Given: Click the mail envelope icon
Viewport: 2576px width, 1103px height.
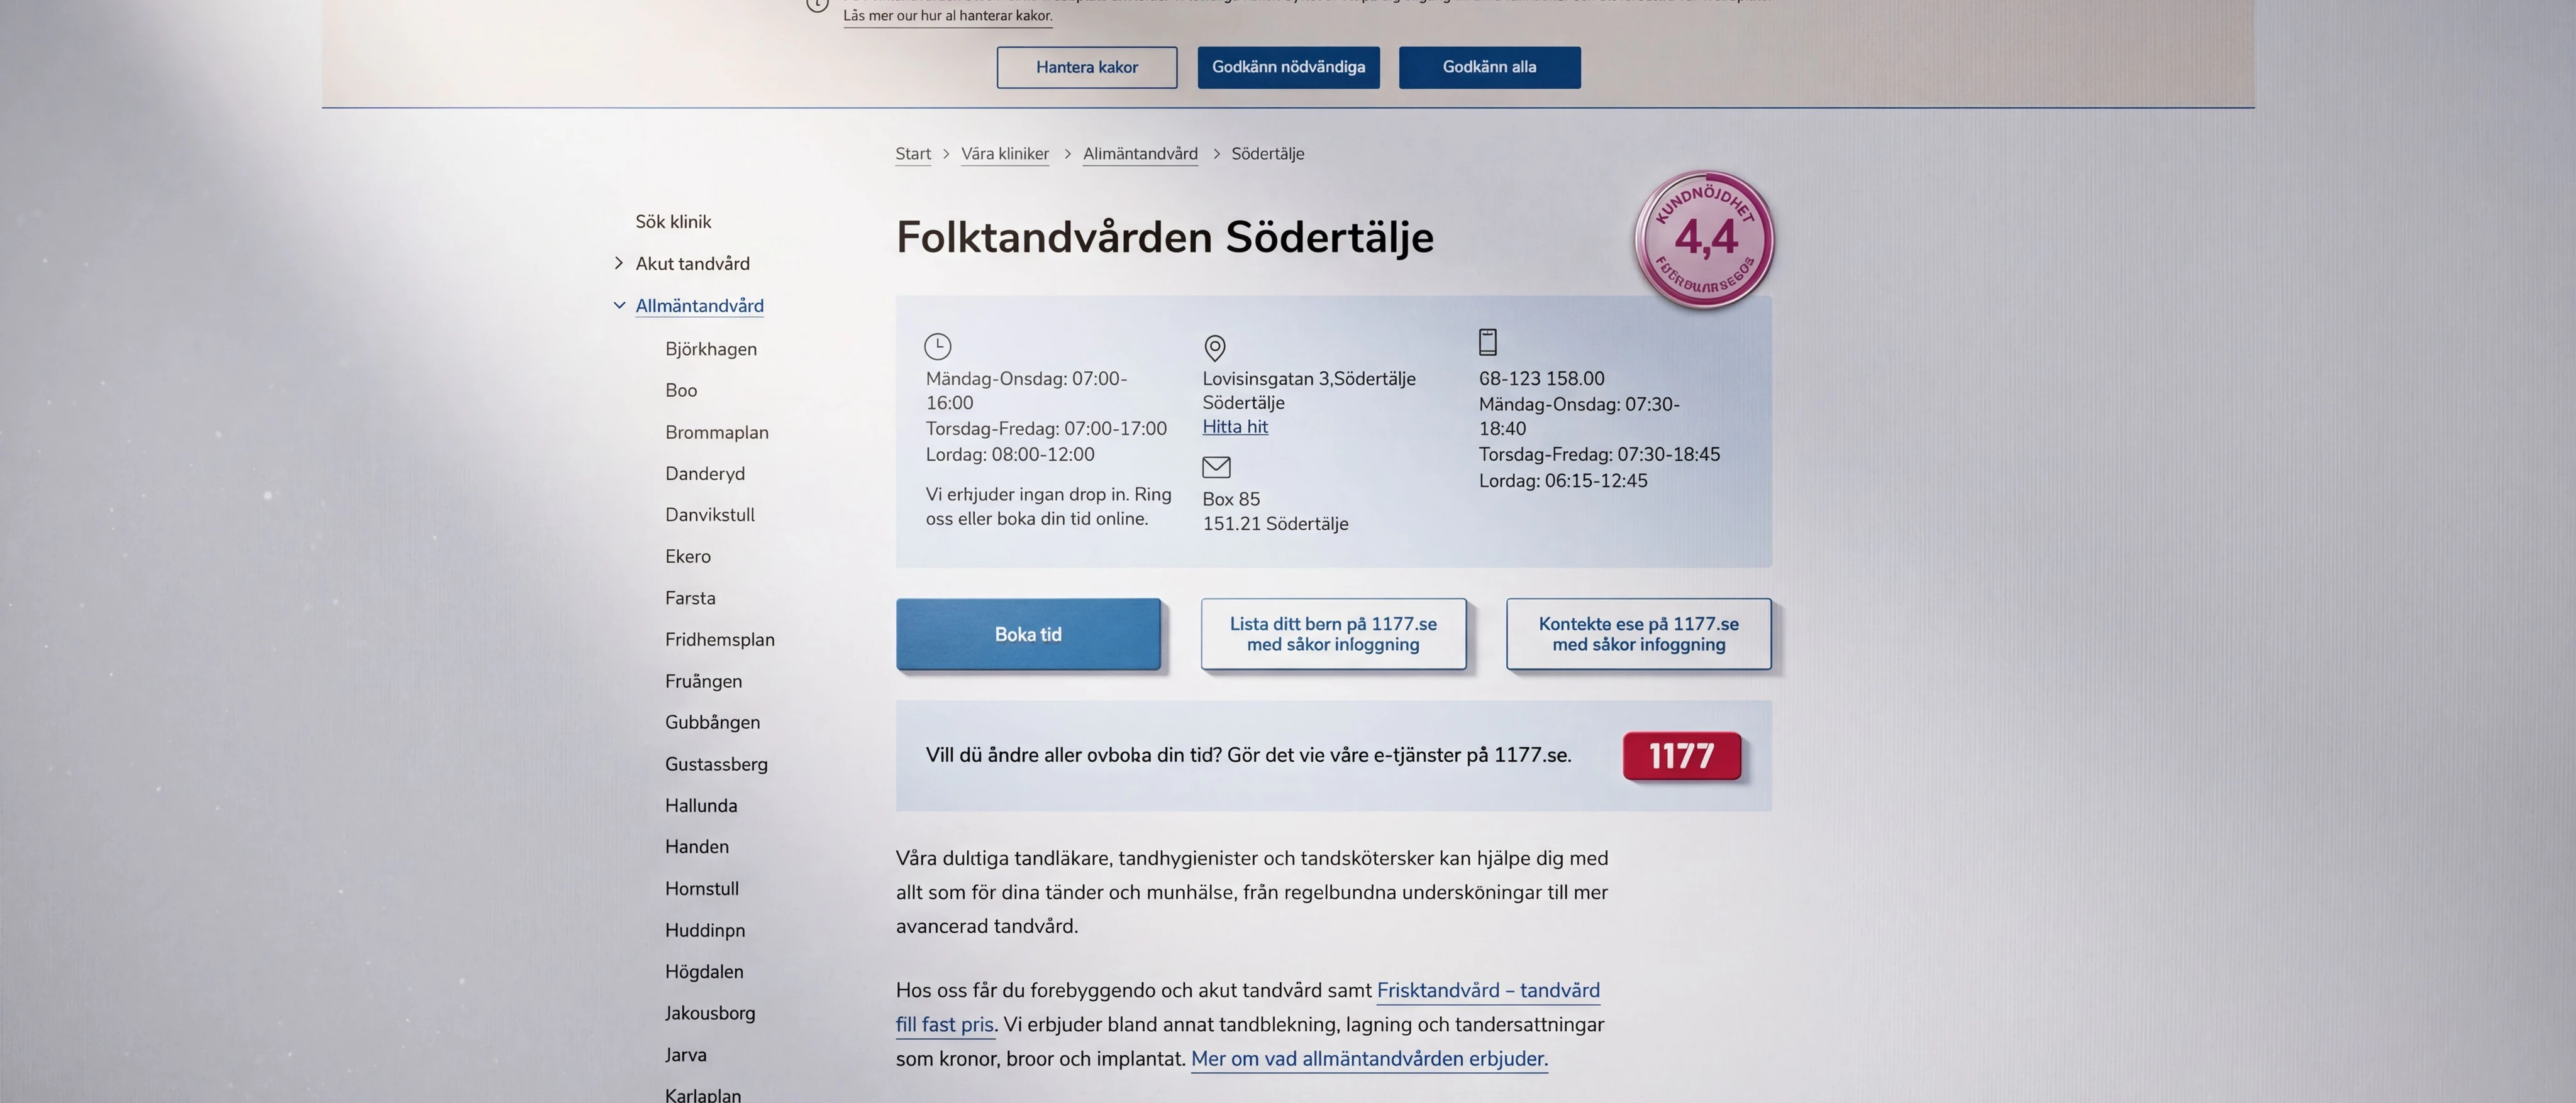Looking at the screenshot, I should pos(1216,466).
